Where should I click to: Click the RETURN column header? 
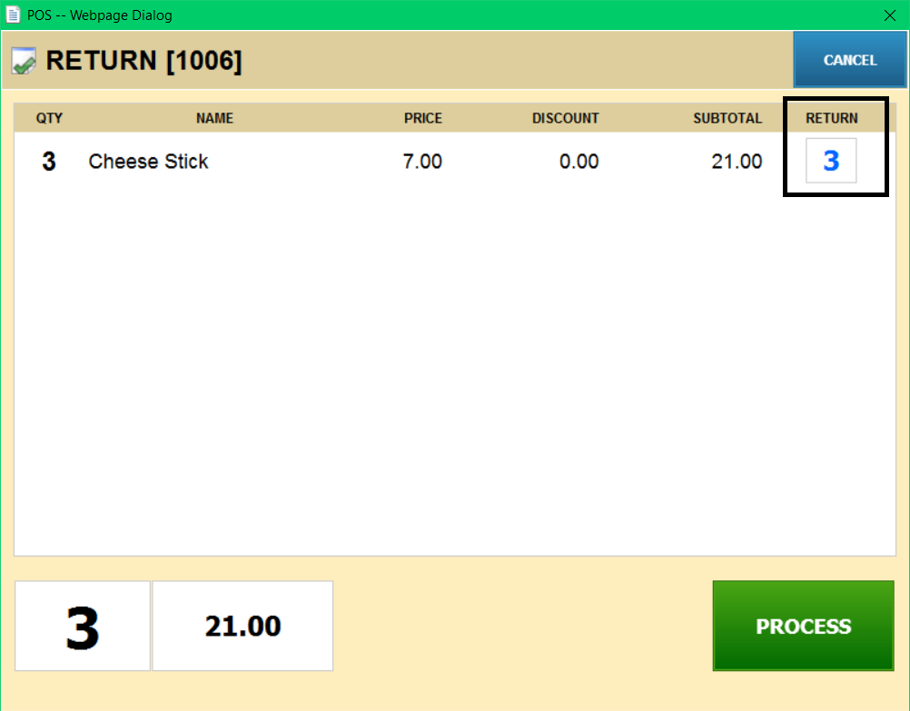tap(832, 118)
